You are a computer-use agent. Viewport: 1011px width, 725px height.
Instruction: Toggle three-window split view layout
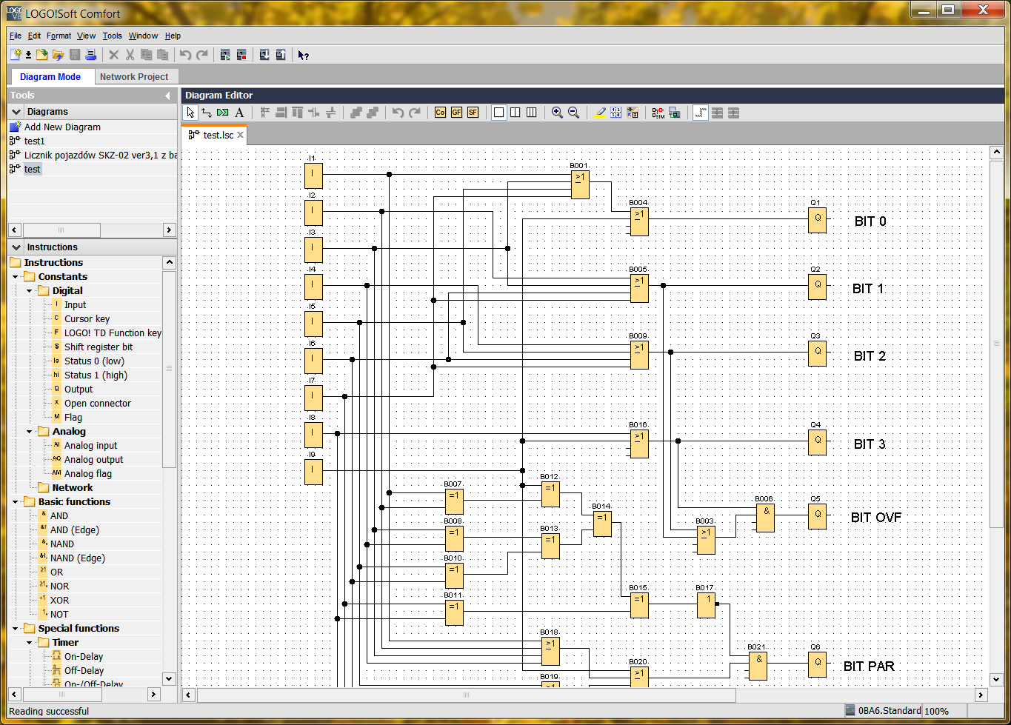[x=531, y=113]
